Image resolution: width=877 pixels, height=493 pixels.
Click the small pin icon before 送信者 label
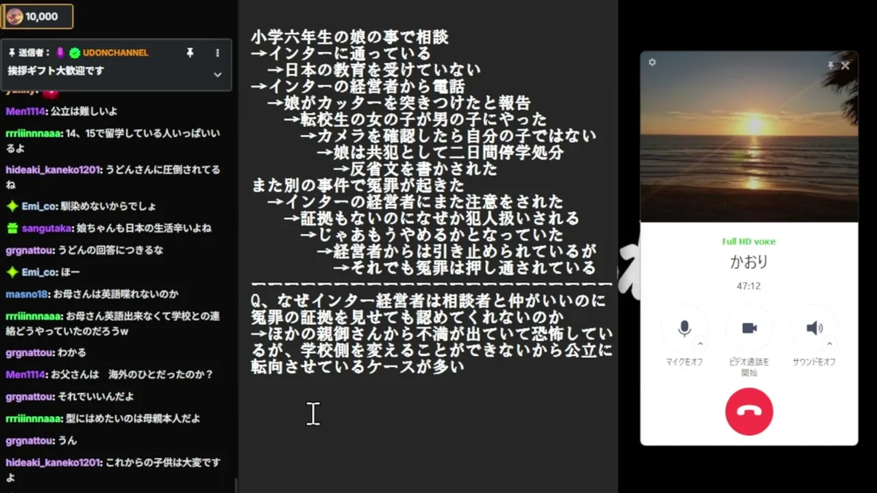[12, 53]
